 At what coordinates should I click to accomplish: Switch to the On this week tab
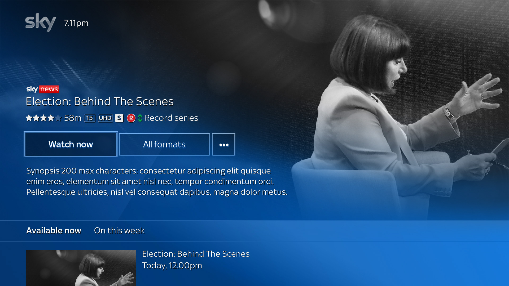click(119, 230)
